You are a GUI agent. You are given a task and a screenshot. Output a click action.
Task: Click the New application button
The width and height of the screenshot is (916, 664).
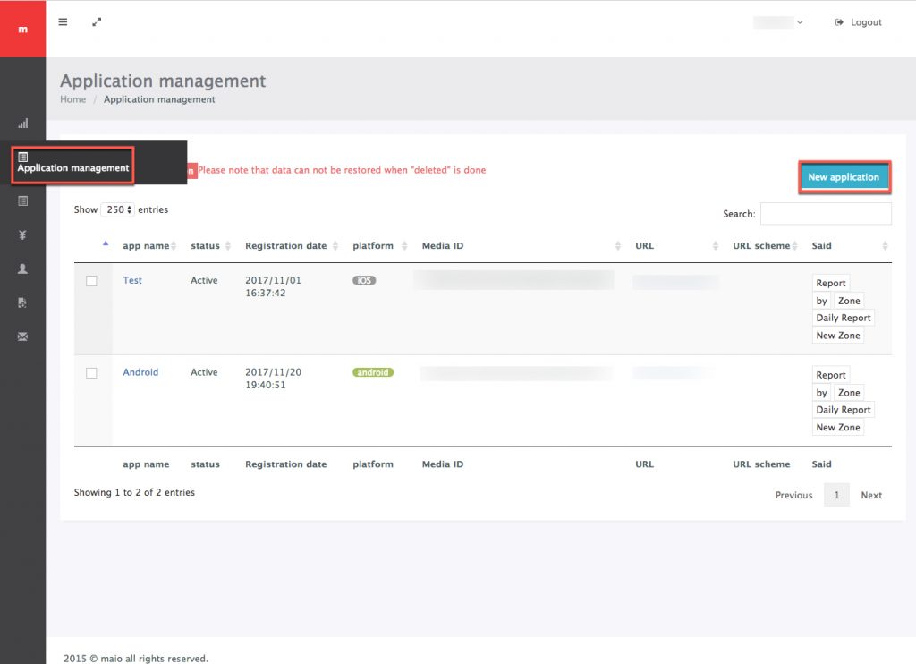[844, 176]
